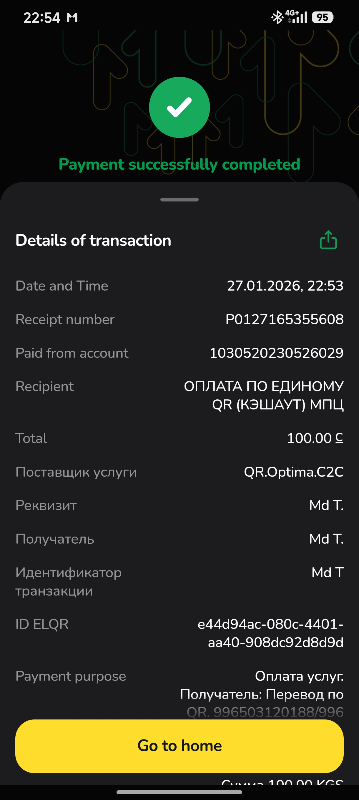This screenshot has width=359, height=800.
Task: Tap the Gmail notification icon
Action: coord(72,18)
